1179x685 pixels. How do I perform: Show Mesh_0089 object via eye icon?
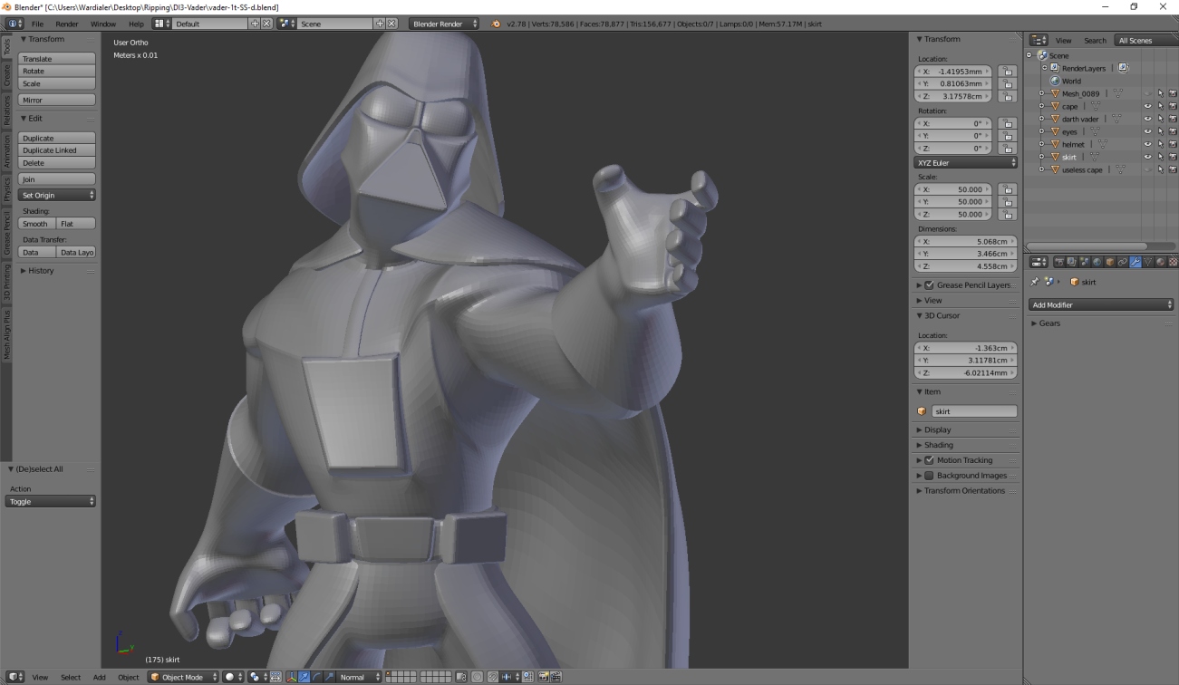click(1147, 93)
